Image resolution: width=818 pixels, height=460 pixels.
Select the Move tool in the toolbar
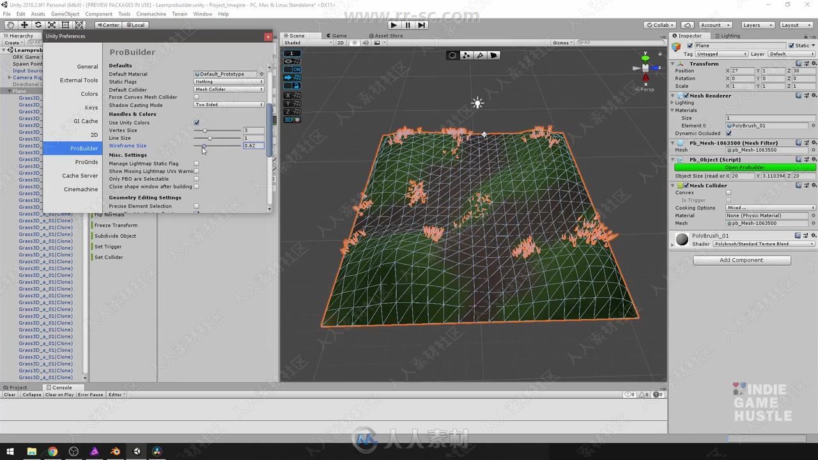24,25
